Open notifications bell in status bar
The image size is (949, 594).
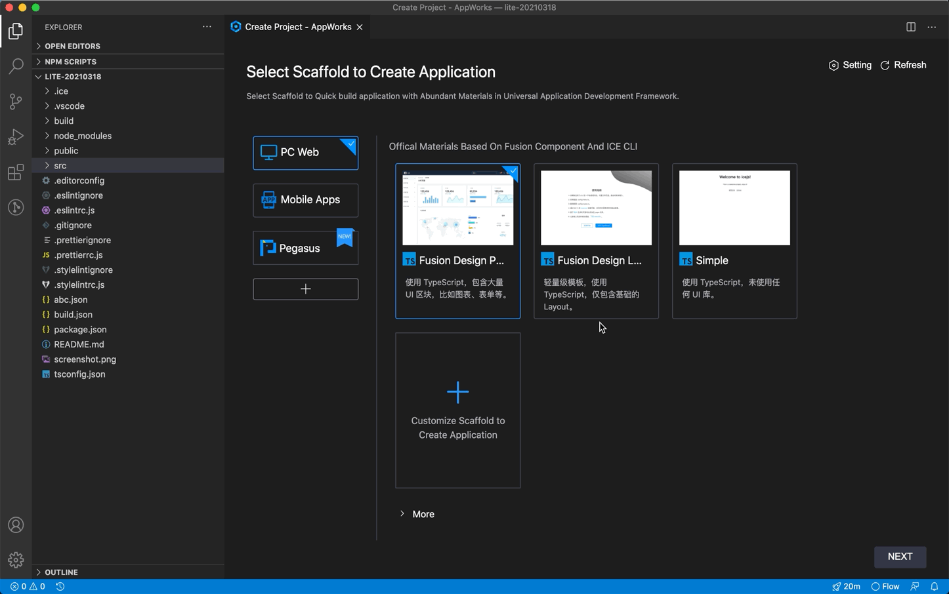click(935, 587)
